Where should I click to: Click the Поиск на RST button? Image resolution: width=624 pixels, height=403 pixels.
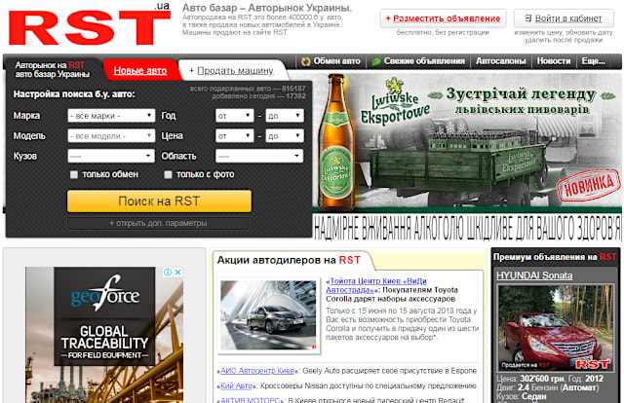click(x=159, y=201)
